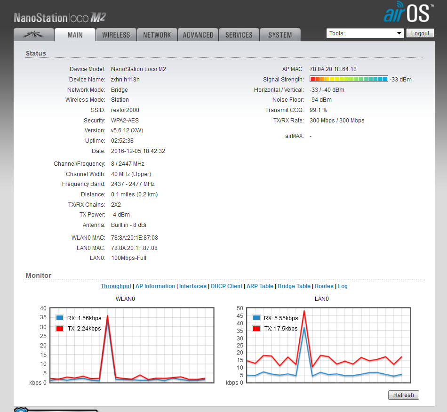The image size is (447, 412).
Task: Open the DHCP Client link
Action: pyautogui.click(x=226, y=286)
